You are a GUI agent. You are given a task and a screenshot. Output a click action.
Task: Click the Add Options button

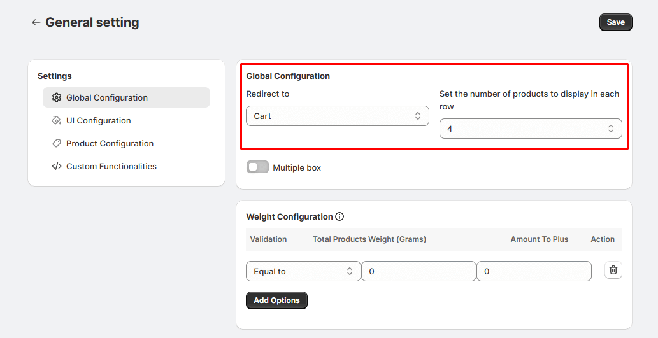click(x=276, y=300)
